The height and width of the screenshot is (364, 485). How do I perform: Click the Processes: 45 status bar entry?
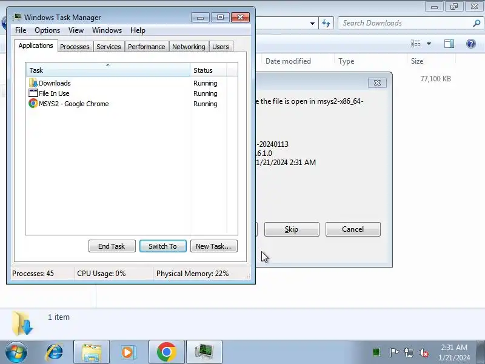tap(33, 274)
